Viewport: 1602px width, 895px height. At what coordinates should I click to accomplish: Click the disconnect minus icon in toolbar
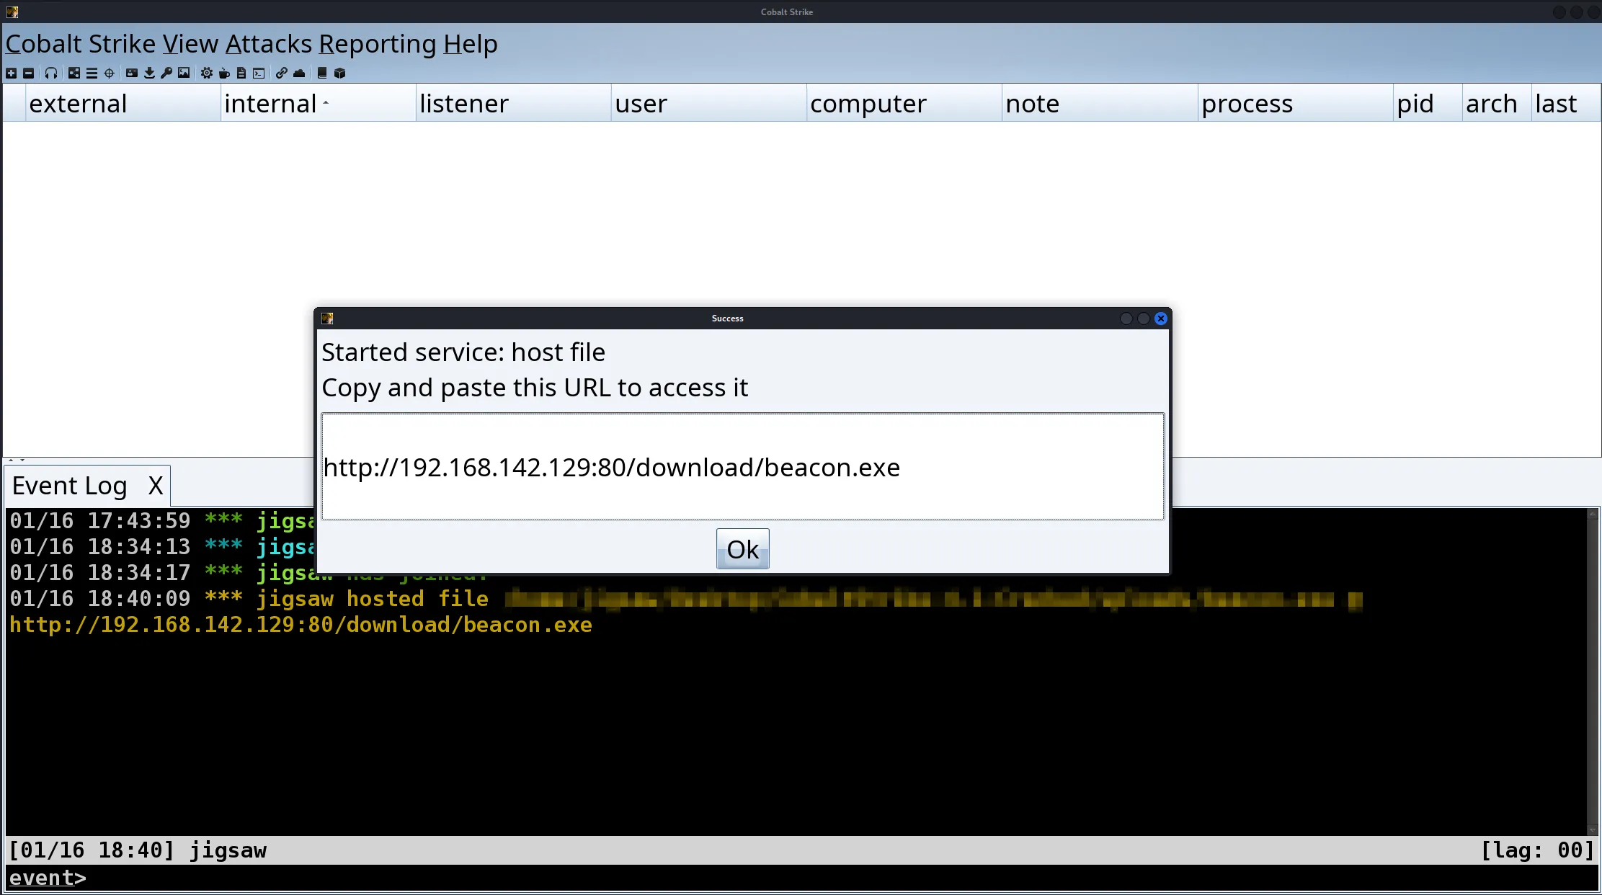coord(28,73)
